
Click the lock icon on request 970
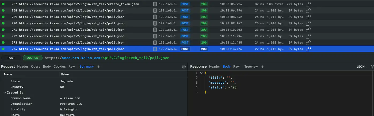click(x=308, y=23)
